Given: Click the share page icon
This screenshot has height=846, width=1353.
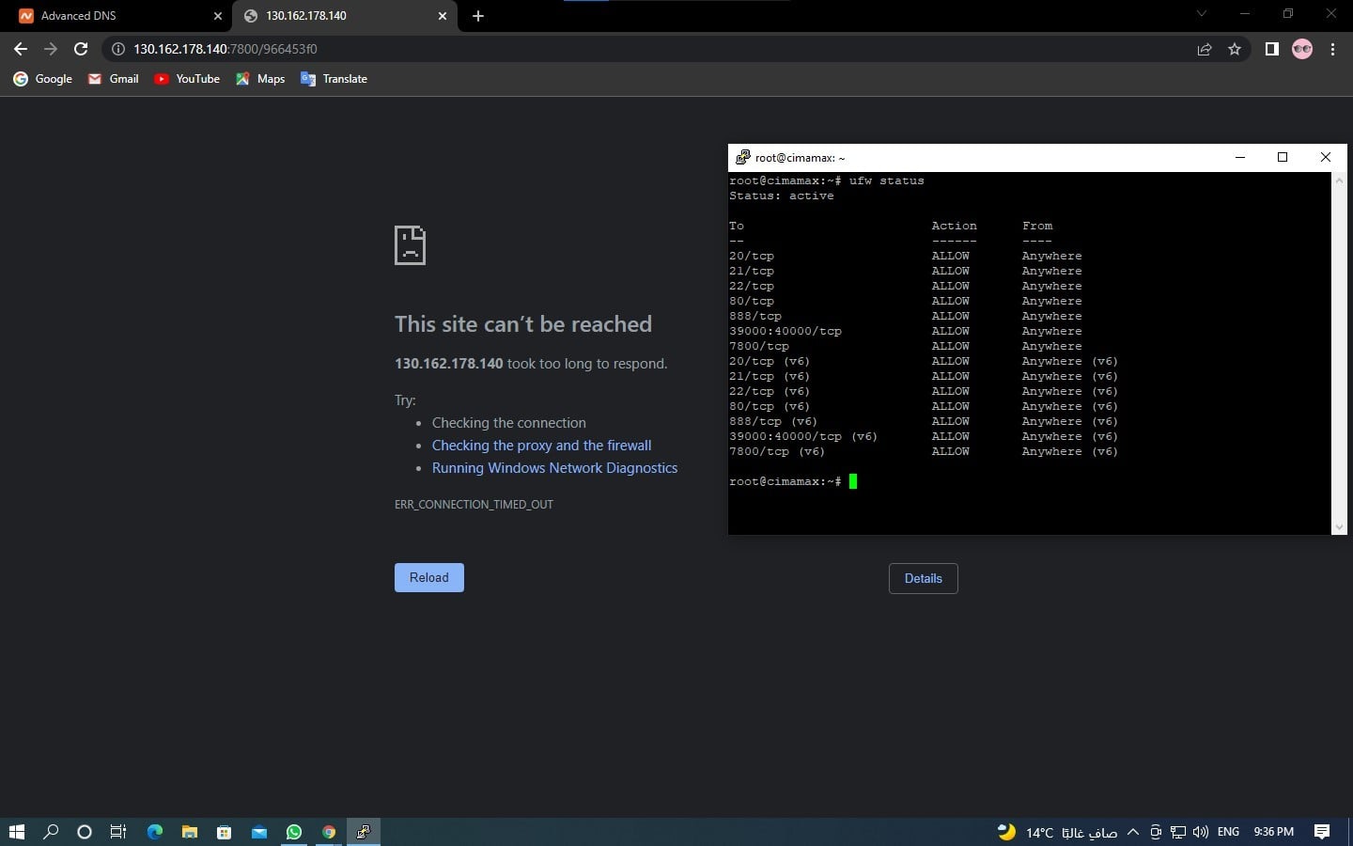Looking at the screenshot, I should click(x=1204, y=49).
